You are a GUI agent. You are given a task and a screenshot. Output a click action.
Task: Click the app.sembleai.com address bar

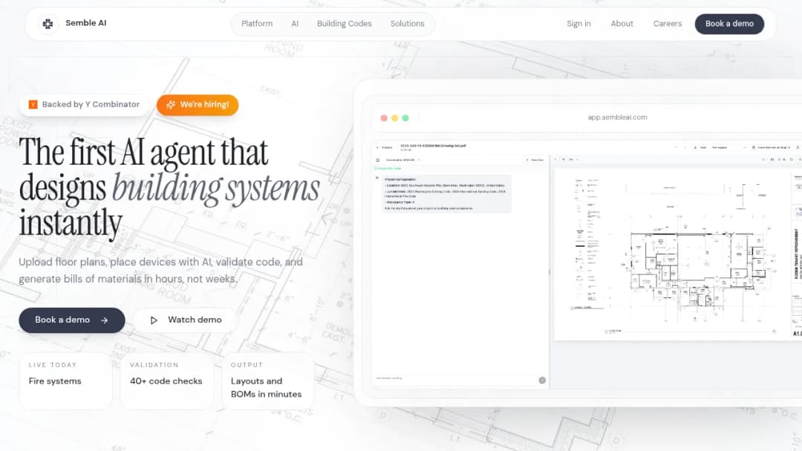click(x=617, y=117)
